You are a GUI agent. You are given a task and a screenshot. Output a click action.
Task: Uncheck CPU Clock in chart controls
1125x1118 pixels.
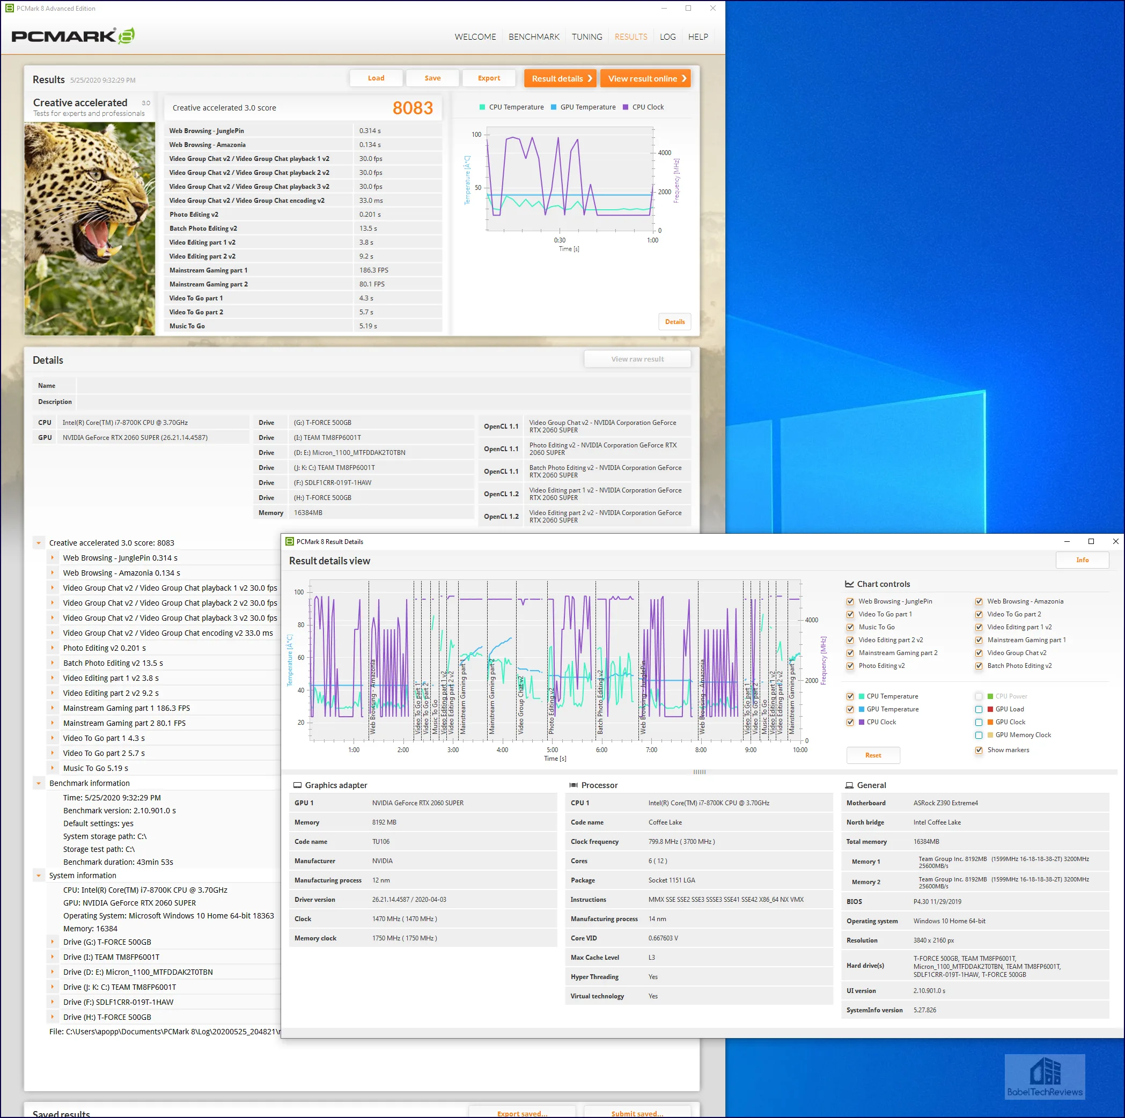click(x=850, y=722)
